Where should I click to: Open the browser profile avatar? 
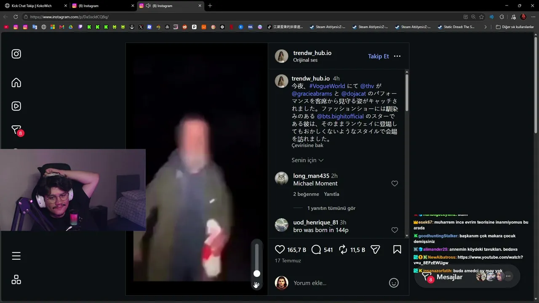click(x=523, y=17)
